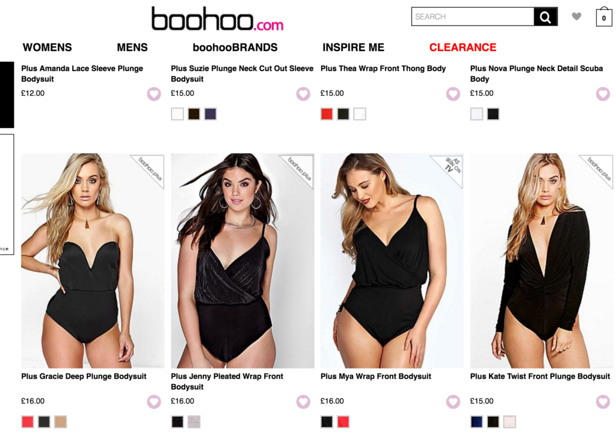The image size is (616, 433).
Task: Select red swatch for Plus Thea Wrap
Action: (x=327, y=114)
